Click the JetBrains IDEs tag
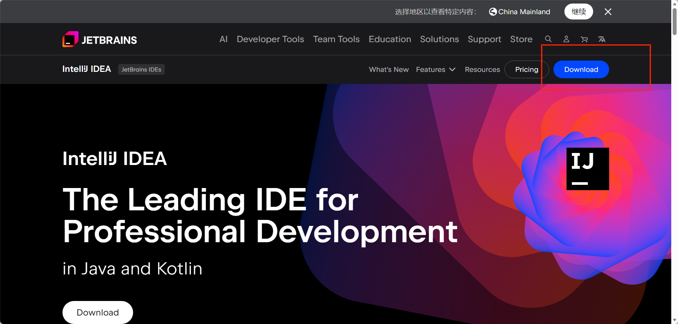678x324 pixels. point(141,69)
